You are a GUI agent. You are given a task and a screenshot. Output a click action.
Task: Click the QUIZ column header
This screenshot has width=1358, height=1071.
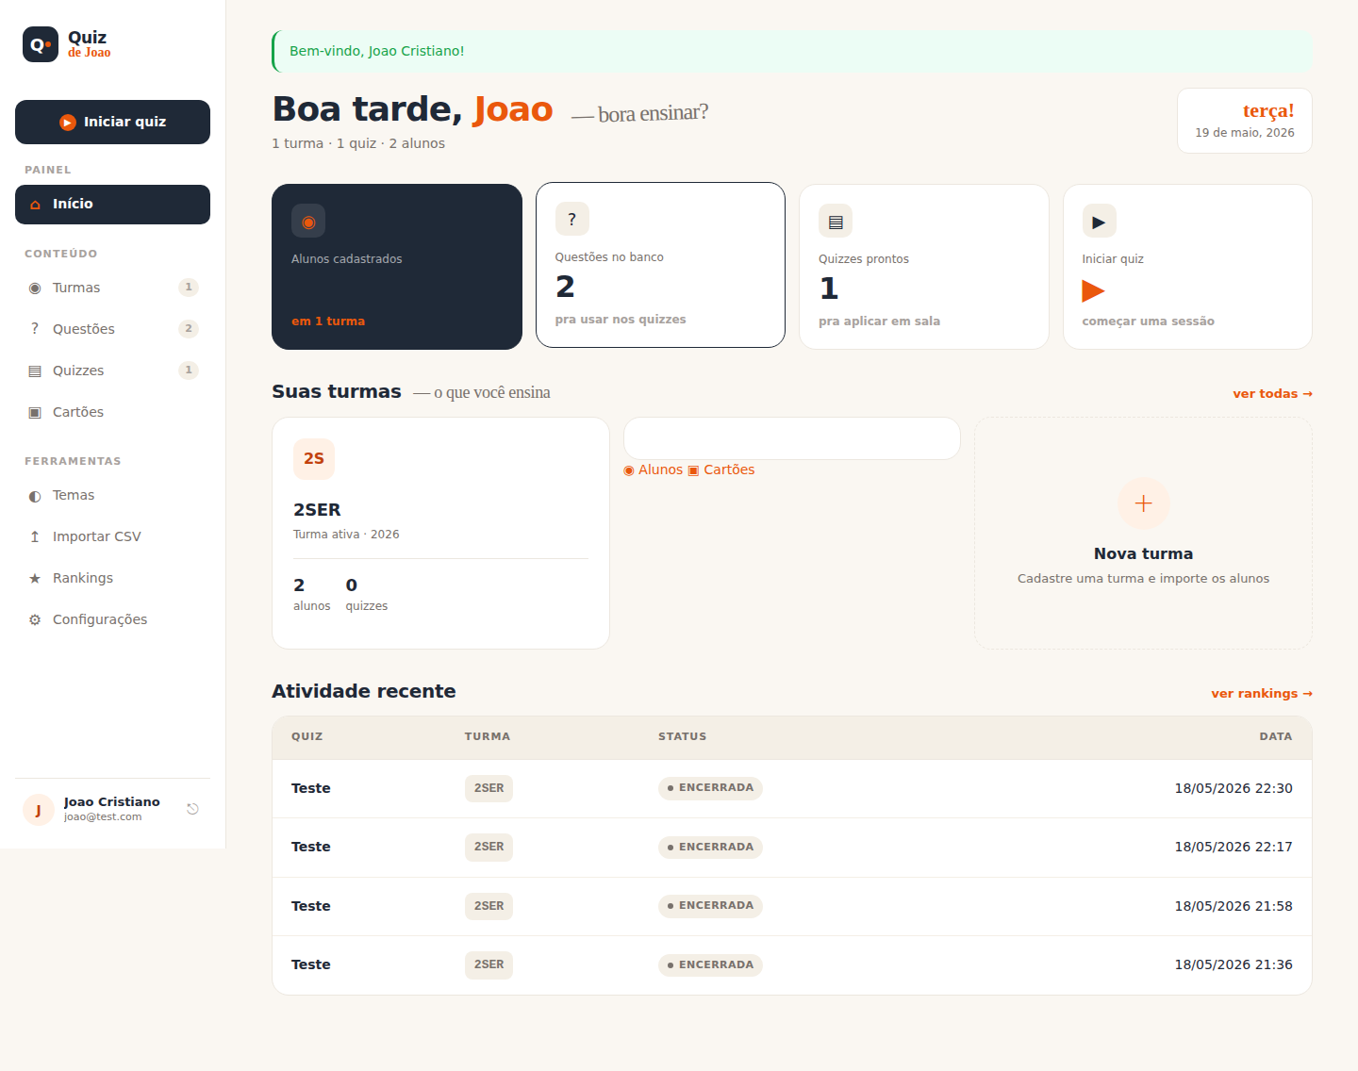pos(307,736)
